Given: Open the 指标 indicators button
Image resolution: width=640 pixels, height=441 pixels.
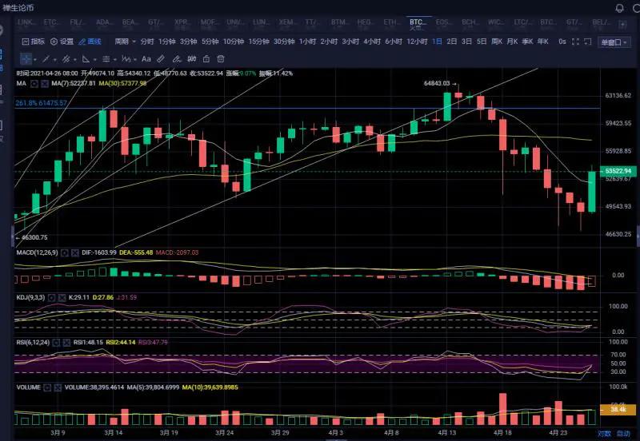Looking at the screenshot, I should coord(33,42).
